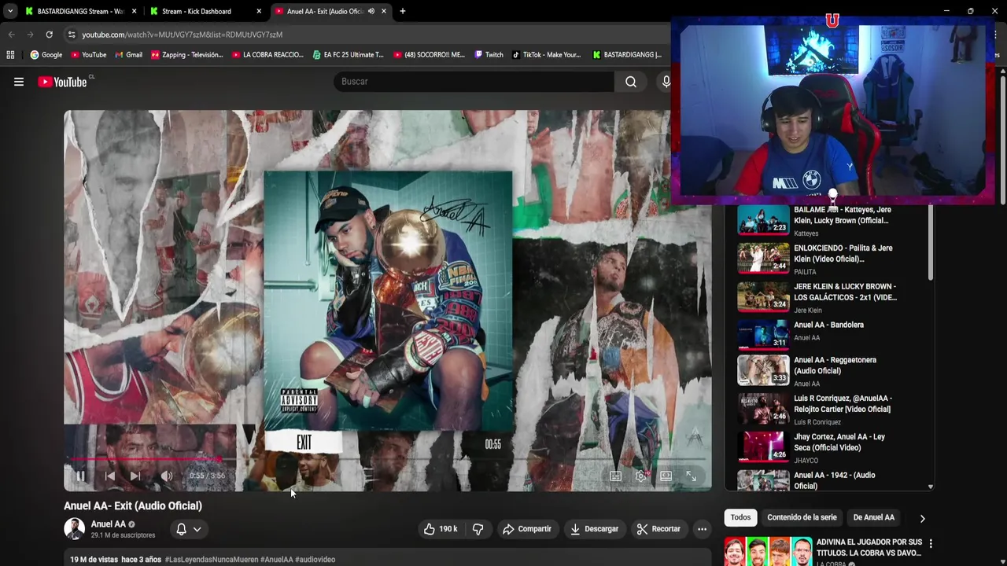Click the Descargar button
Viewport: 1007px width, 566px height.
pyautogui.click(x=594, y=529)
